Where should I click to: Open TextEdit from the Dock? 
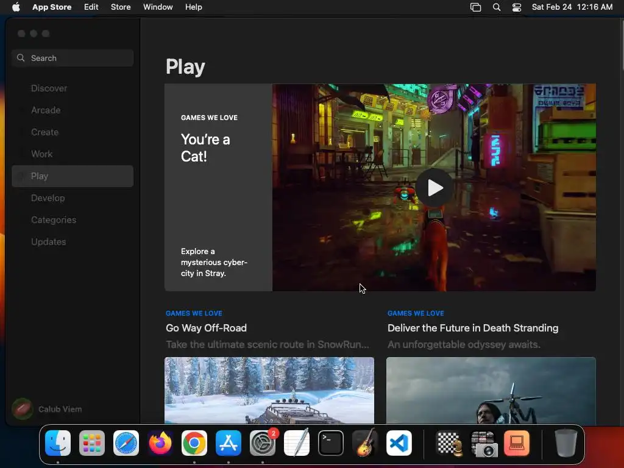[x=297, y=443]
